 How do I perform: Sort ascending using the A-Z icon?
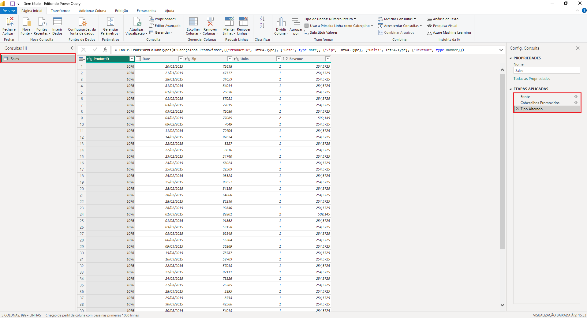(x=262, y=19)
